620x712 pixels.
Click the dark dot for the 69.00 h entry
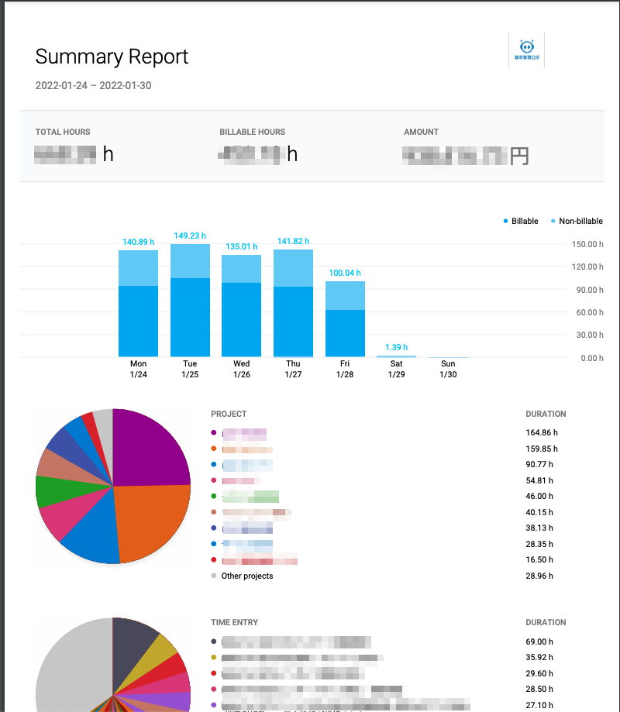point(213,641)
